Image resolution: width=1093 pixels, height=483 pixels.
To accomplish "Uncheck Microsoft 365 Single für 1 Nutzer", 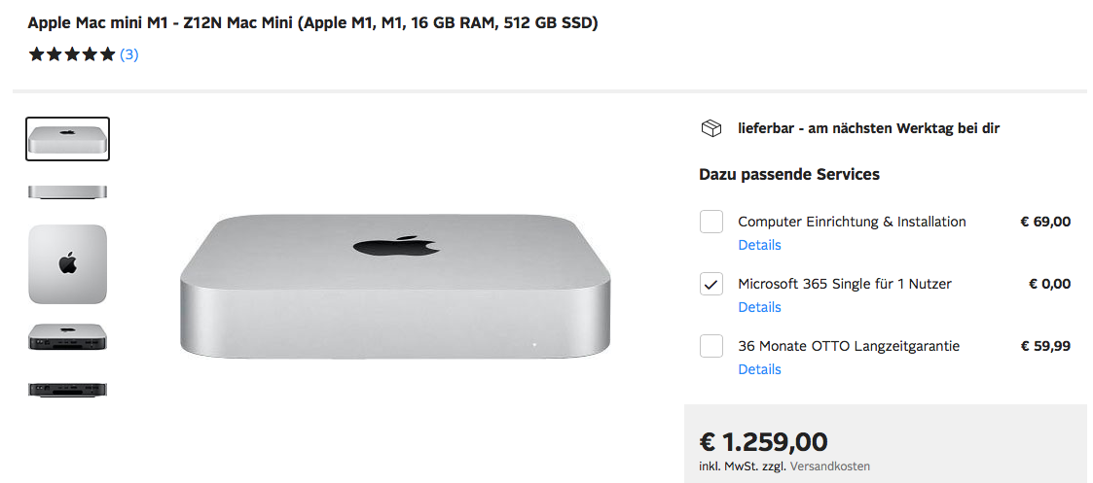I will tap(711, 284).
